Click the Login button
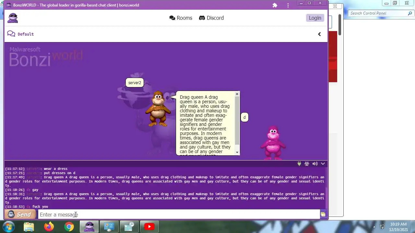This screenshot has height=233, width=415. pyautogui.click(x=315, y=18)
